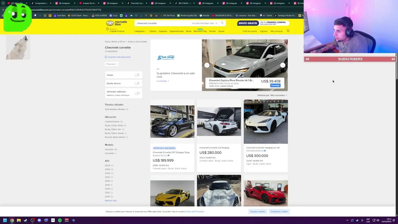Open the Mercado Play menu item

coord(200,31)
